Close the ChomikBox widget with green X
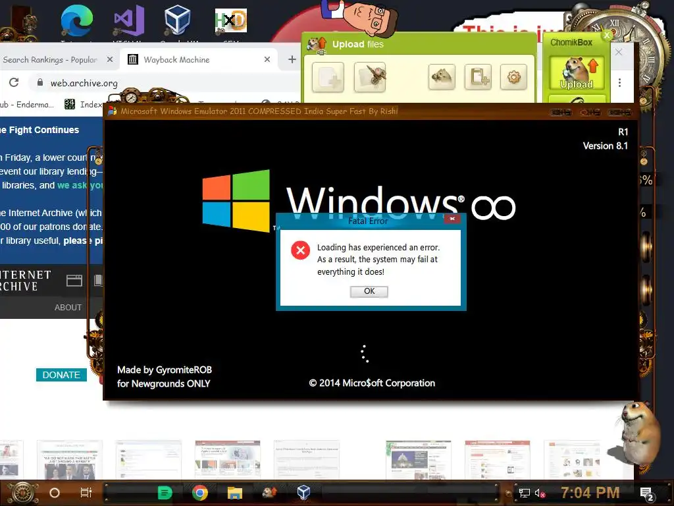This screenshot has height=506, width=674. point(607,35)
